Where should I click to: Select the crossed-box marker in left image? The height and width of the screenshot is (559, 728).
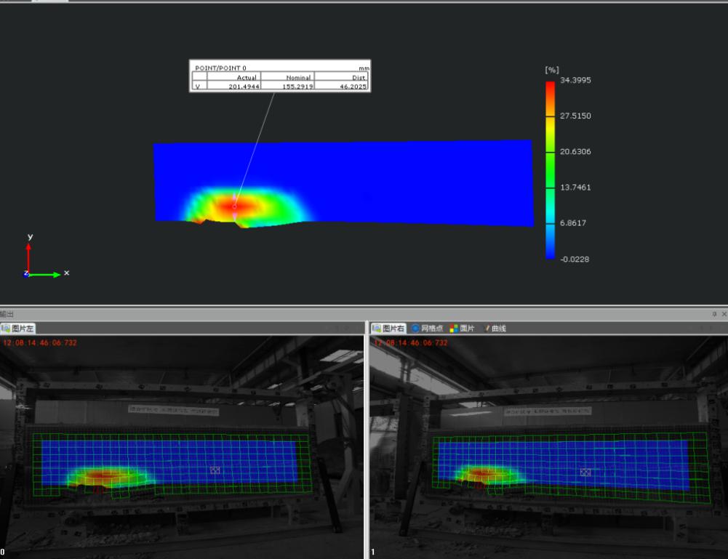pos(215,470)
